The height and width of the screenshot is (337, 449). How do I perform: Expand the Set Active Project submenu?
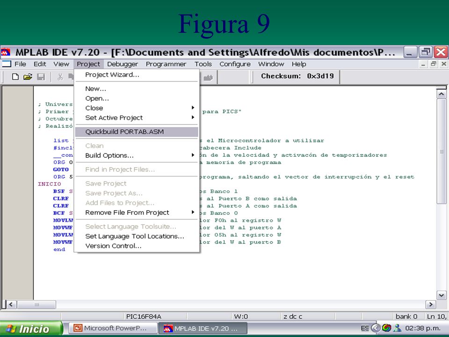(x=137, y=118)
